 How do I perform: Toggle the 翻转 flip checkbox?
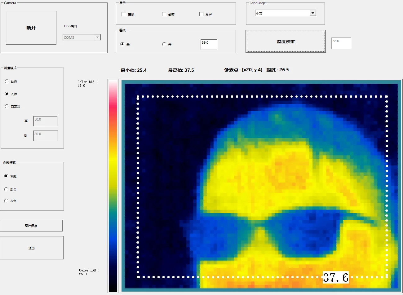[164, 14]
